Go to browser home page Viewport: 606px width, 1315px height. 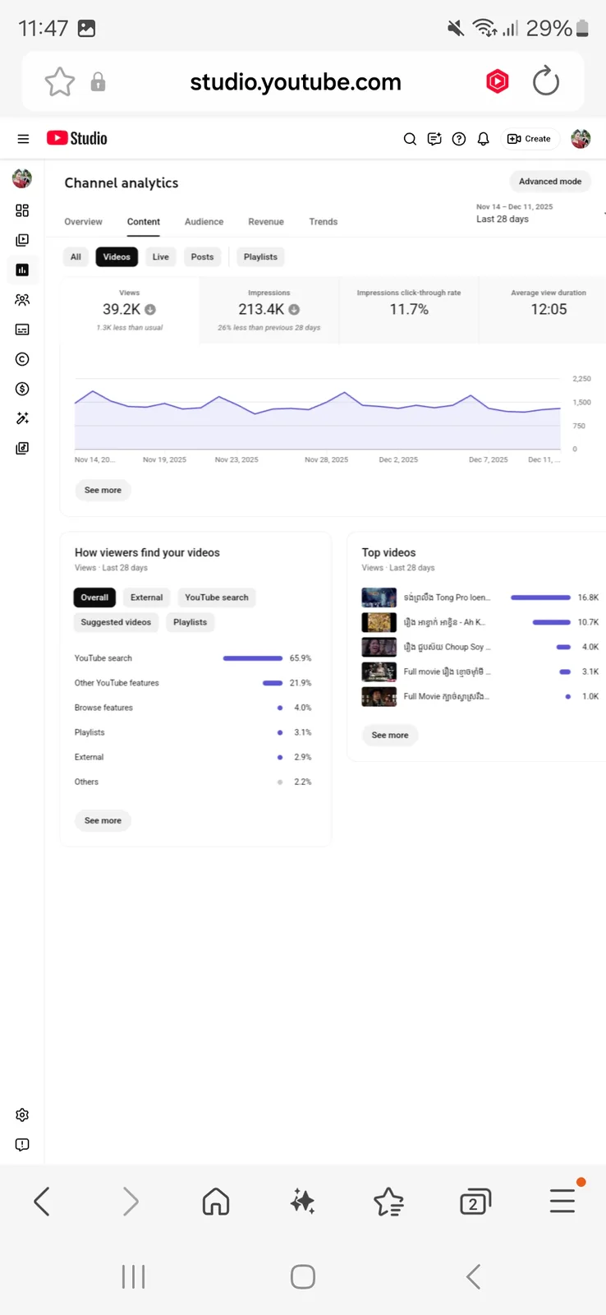point(216,1202)
